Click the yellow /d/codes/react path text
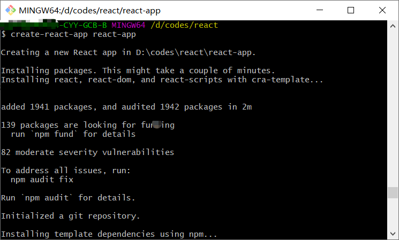 [184, 25]
